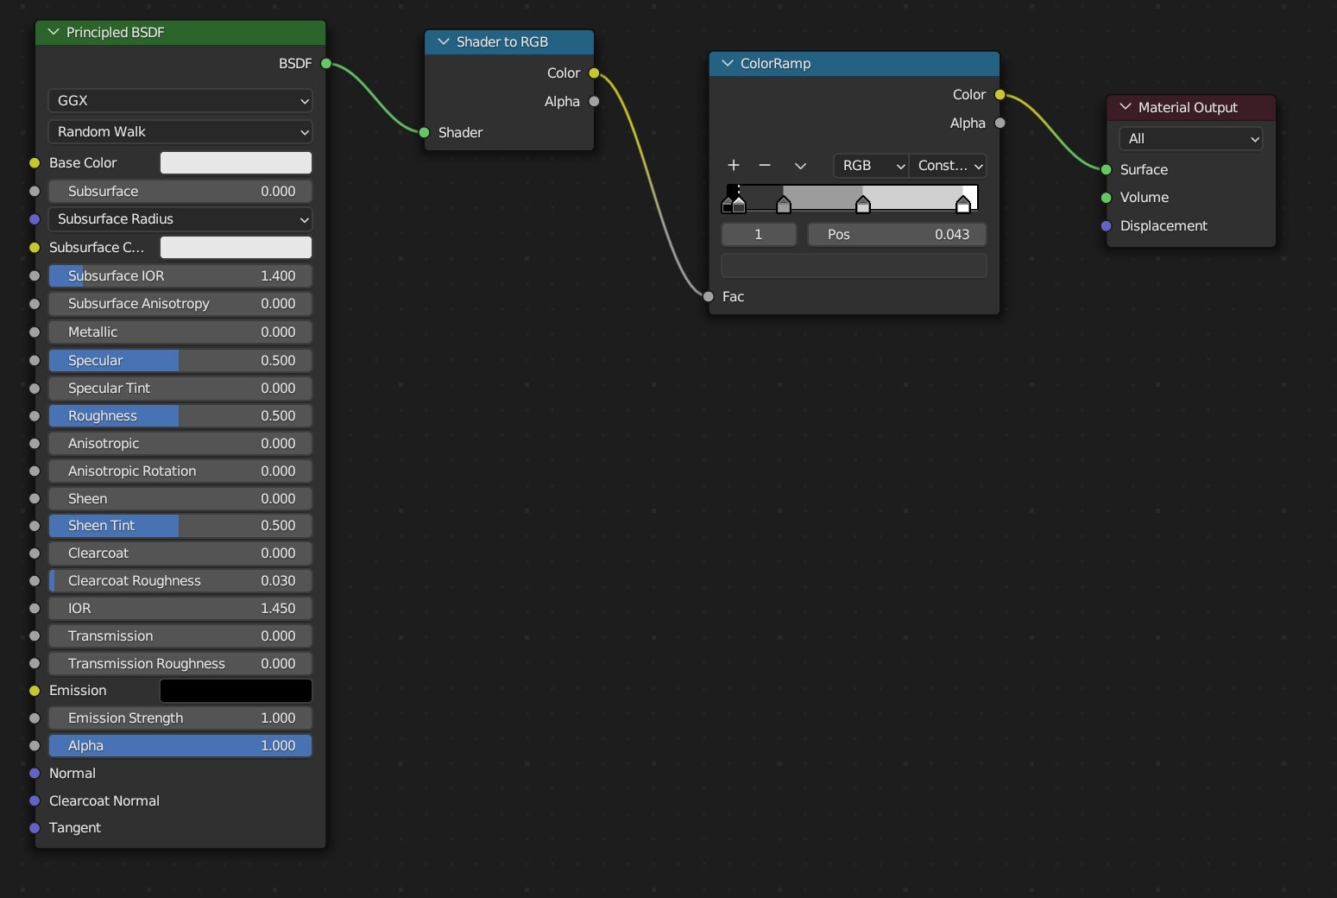Collapse the Principled BSDF node

54,33
